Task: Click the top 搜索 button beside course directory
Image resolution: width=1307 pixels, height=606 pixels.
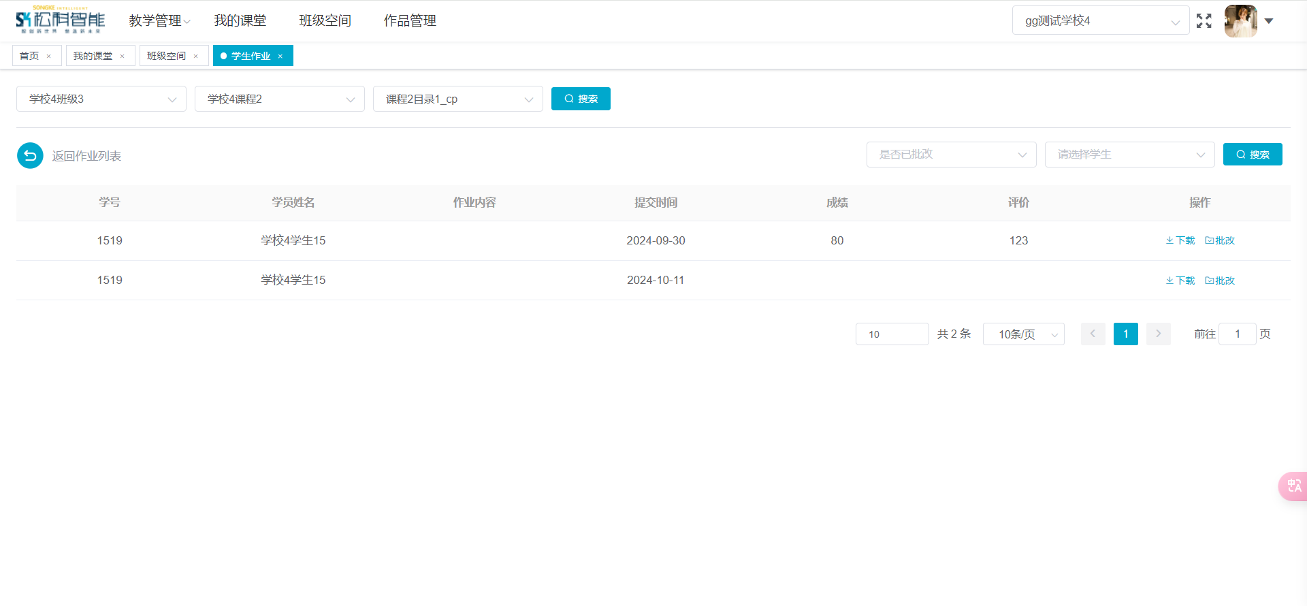Action: tap(581, 99)
